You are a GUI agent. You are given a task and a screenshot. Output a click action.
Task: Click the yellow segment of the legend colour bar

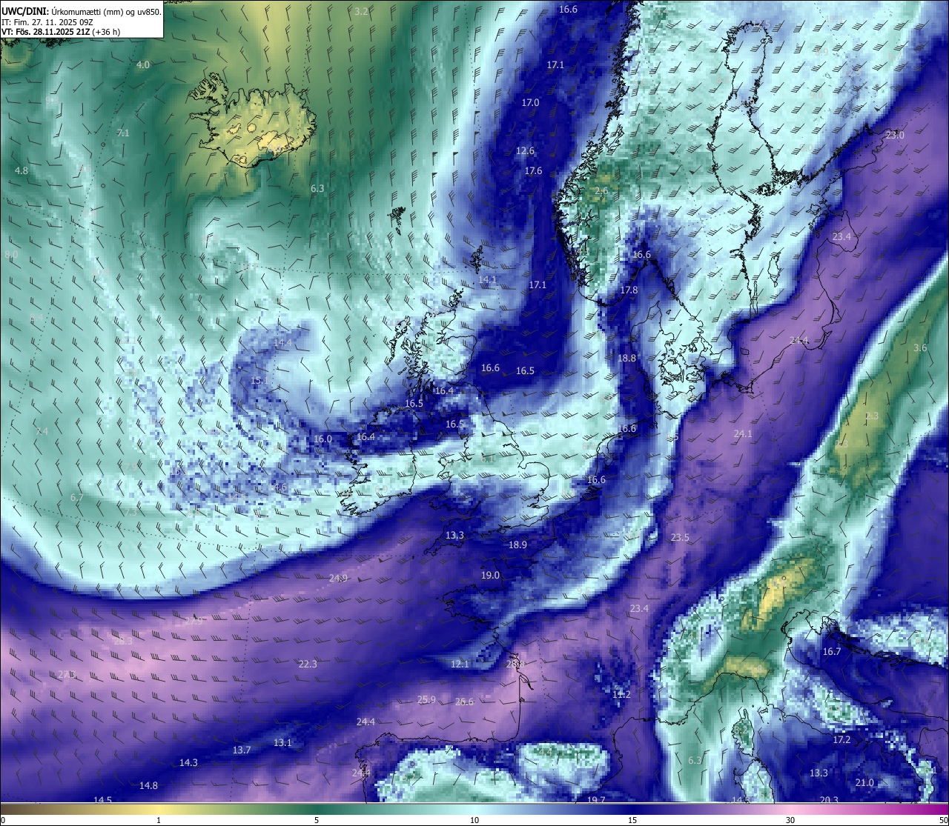tap(159, 809)
